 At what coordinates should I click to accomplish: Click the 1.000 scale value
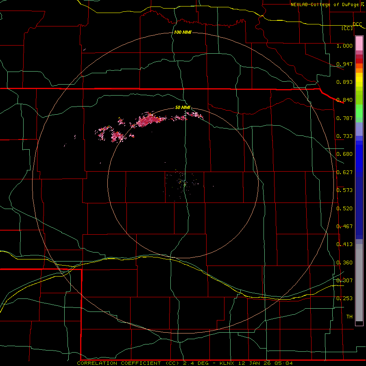point(344,46)
